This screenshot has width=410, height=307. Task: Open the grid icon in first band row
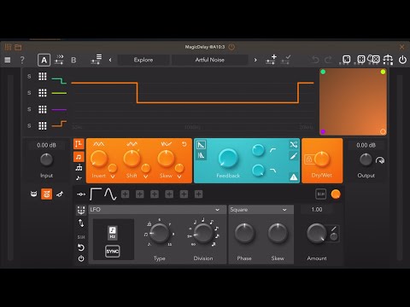[43, 76]
